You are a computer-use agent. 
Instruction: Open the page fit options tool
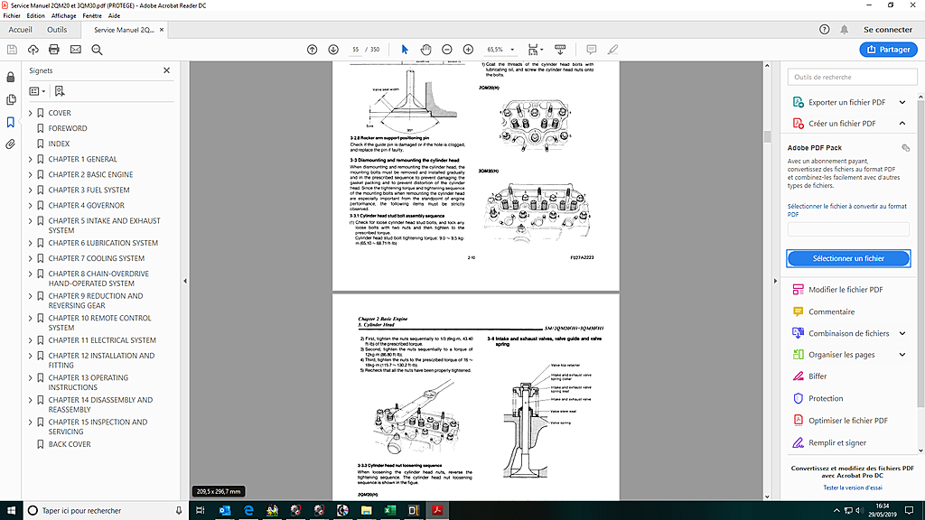pyautogui.click(x=535, y=50)
